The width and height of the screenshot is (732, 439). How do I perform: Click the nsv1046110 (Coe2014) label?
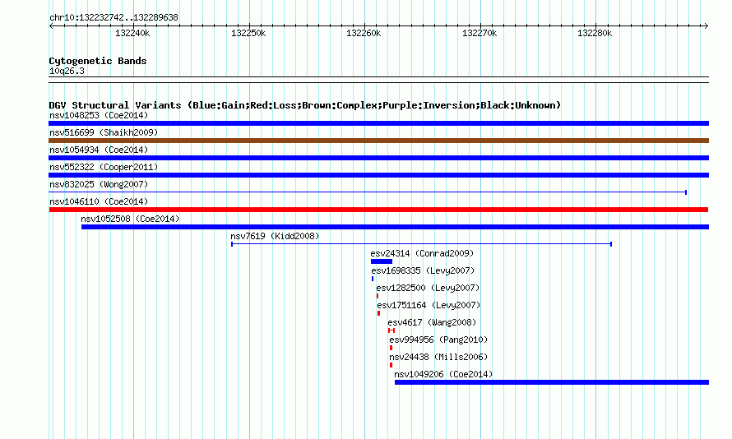tap(99, 201)
